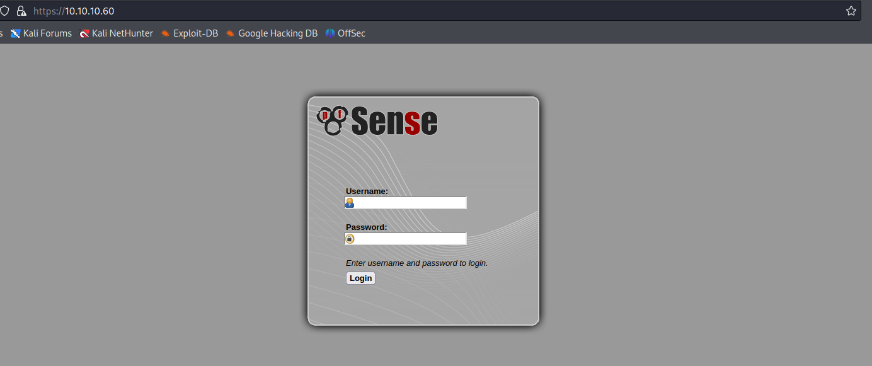Screen dimensions: 872x366
Task: Click the Password input field
Action: click(x=406, y=239)
